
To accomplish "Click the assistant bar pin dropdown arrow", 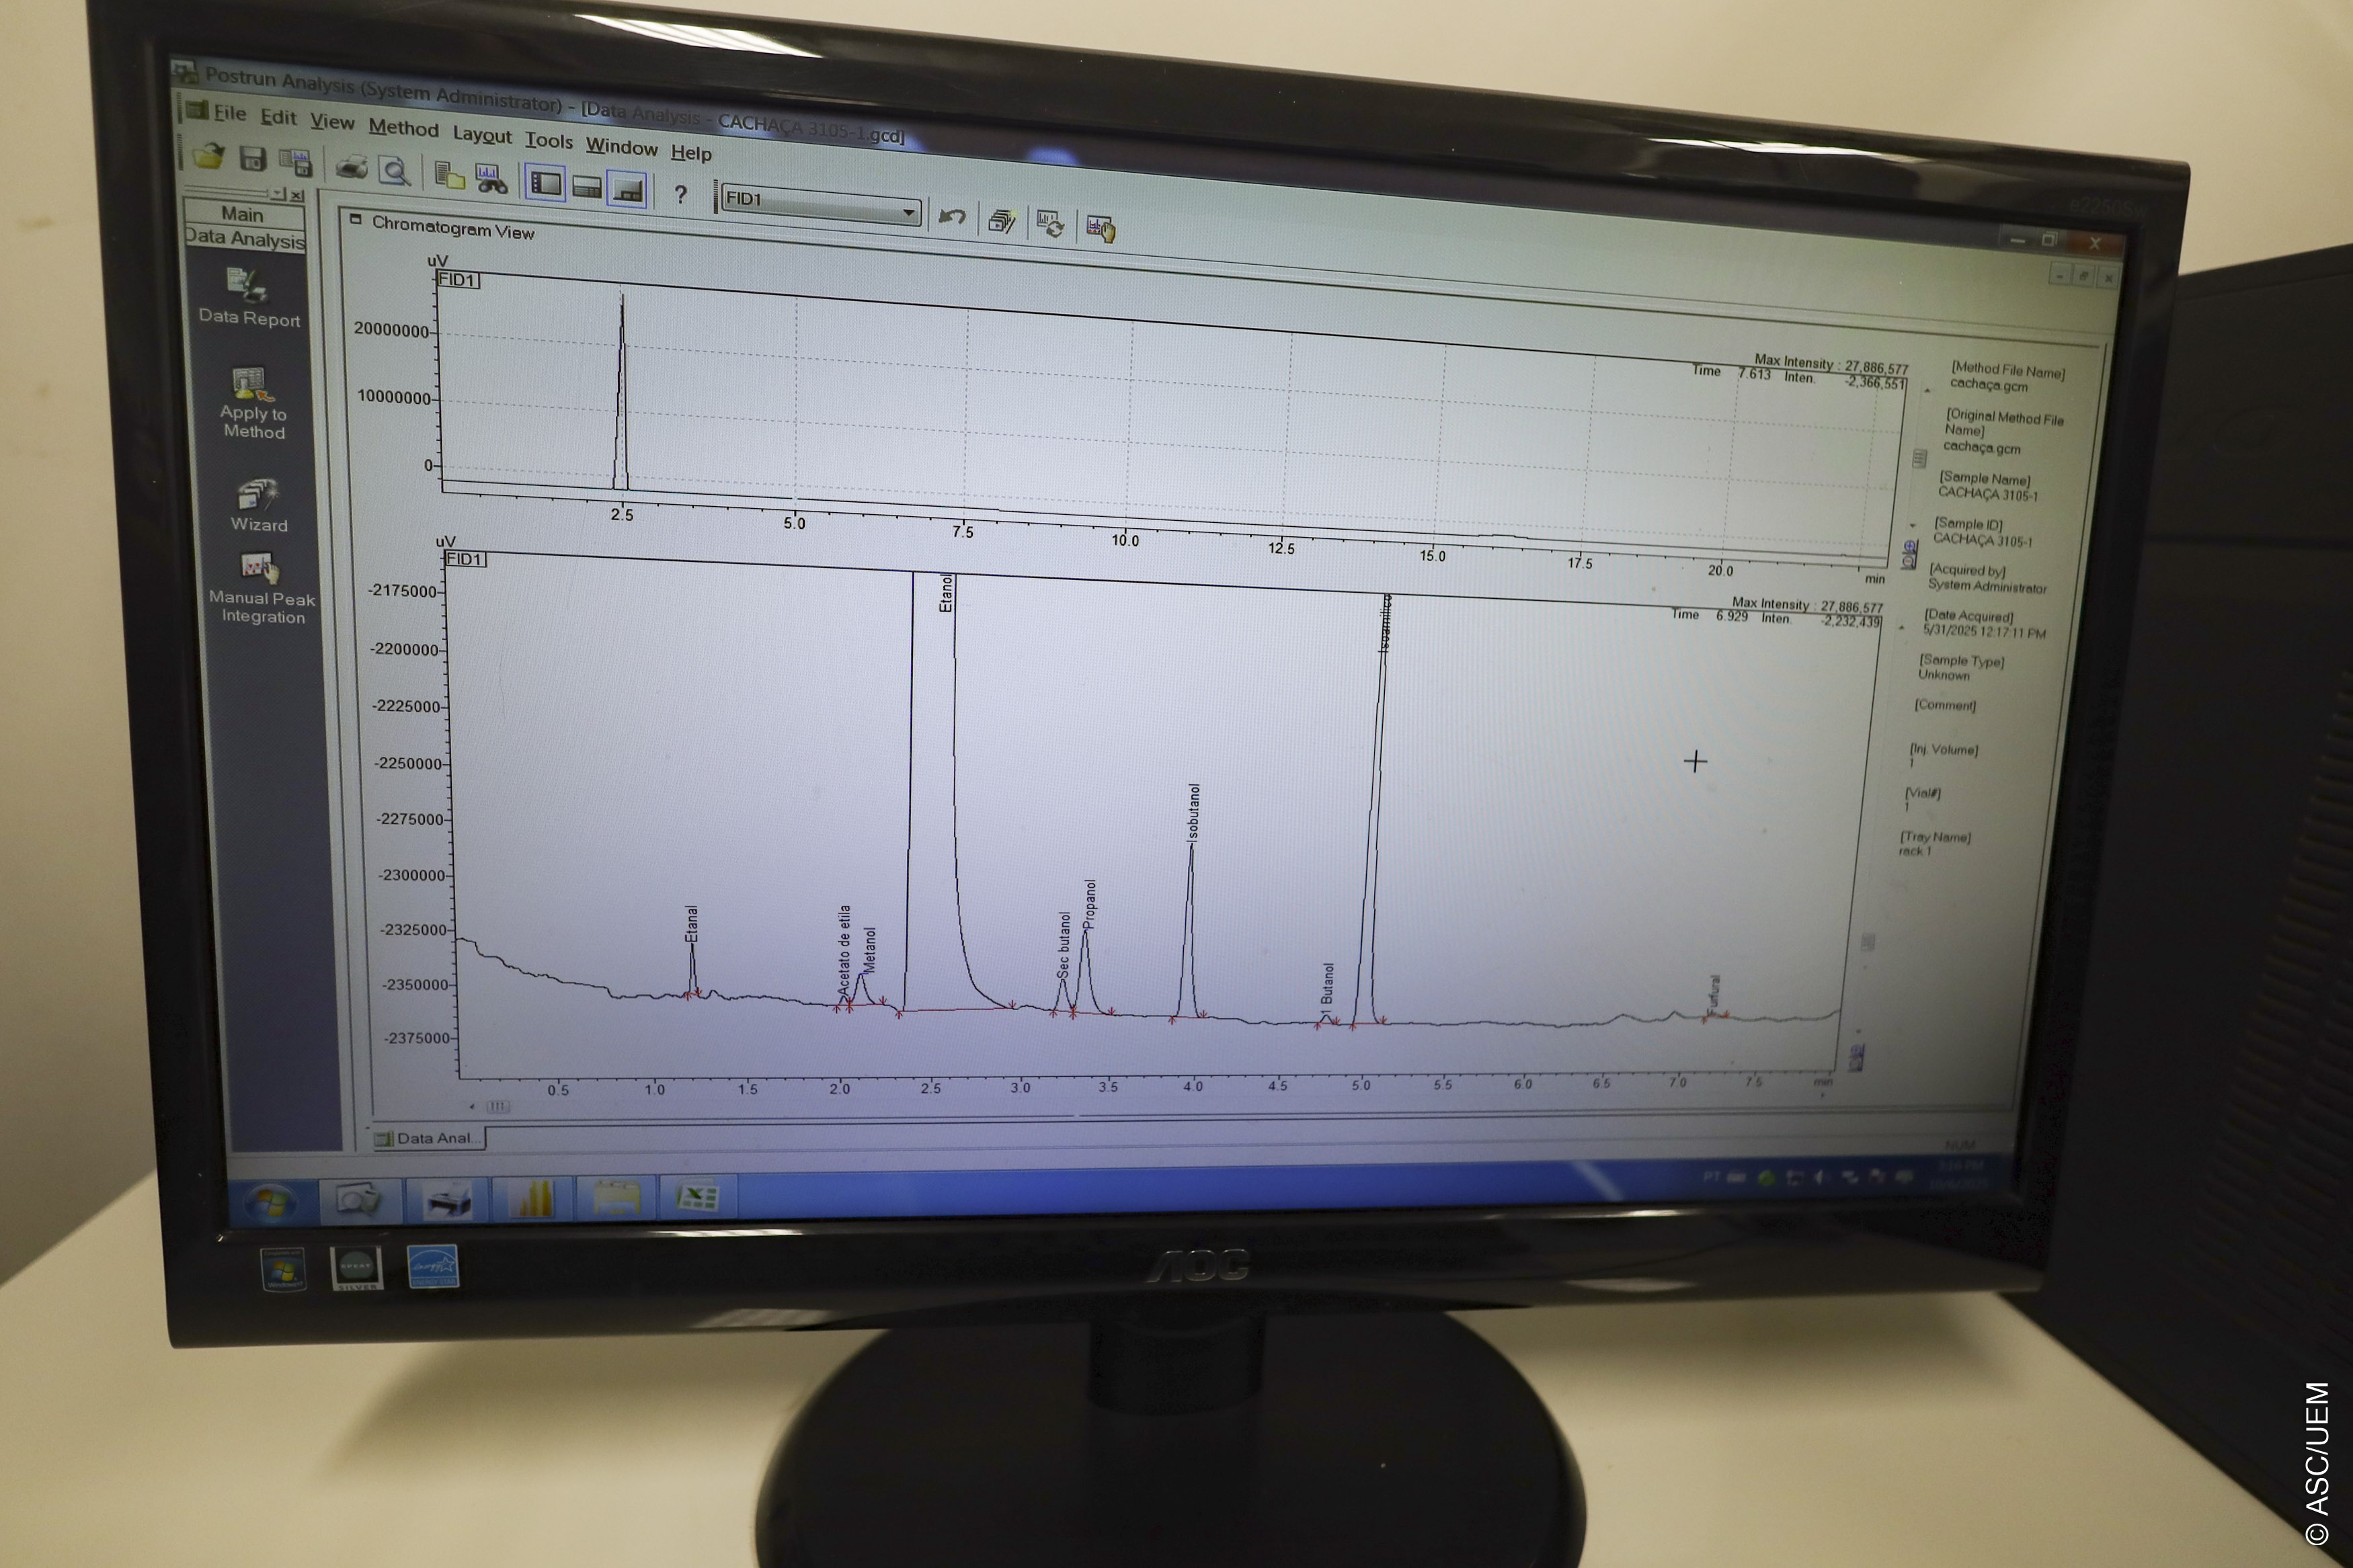I will tap(280, 194).
